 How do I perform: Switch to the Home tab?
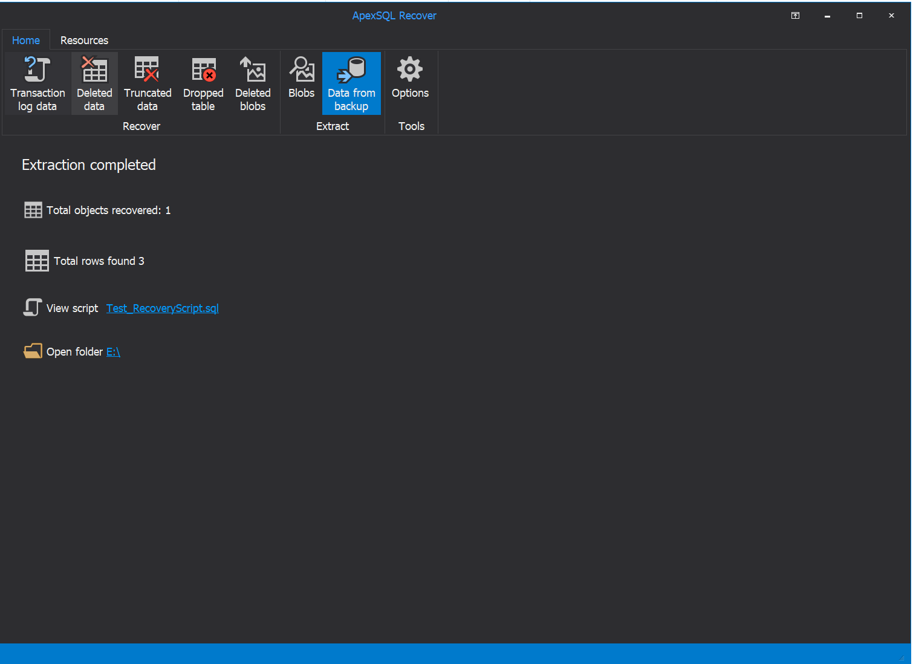coord(25,40)
